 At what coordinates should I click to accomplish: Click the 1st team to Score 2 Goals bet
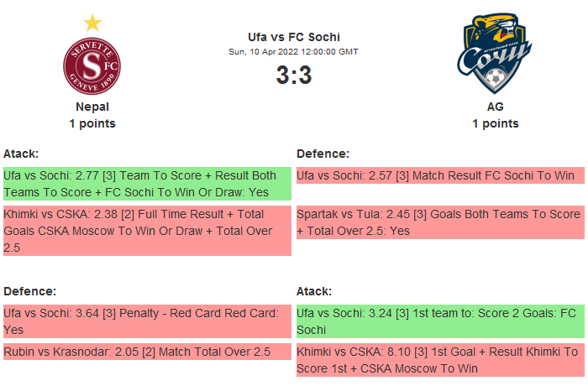(440, 321)
